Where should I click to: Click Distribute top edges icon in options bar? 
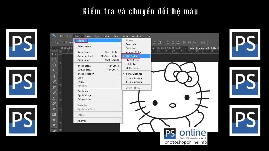click(x=168, y=42)
